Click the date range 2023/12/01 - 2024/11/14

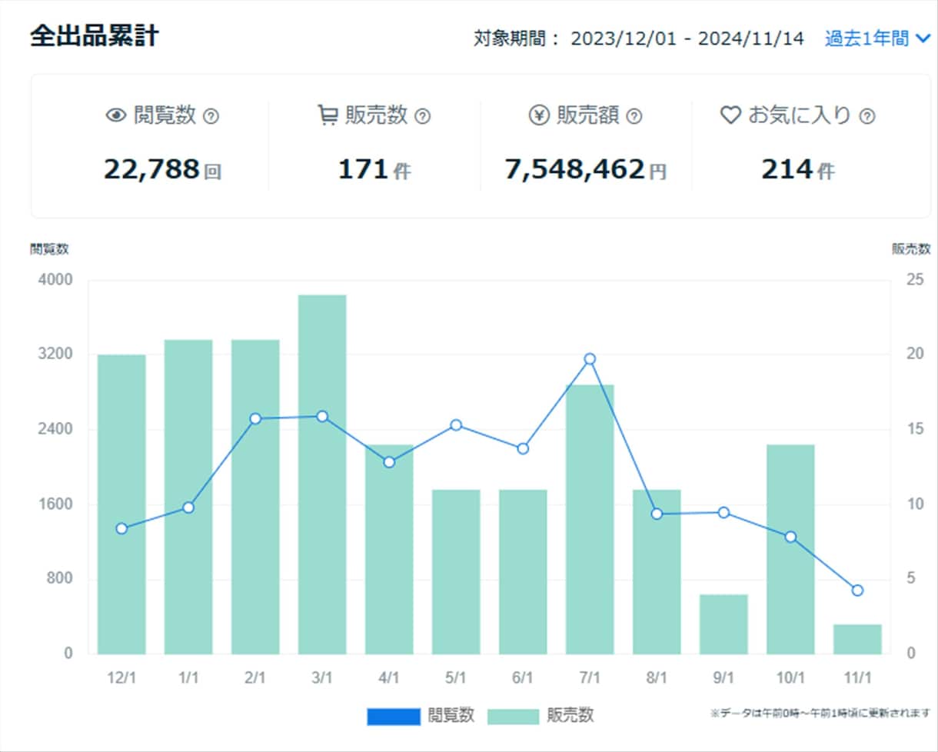(687, 39)
